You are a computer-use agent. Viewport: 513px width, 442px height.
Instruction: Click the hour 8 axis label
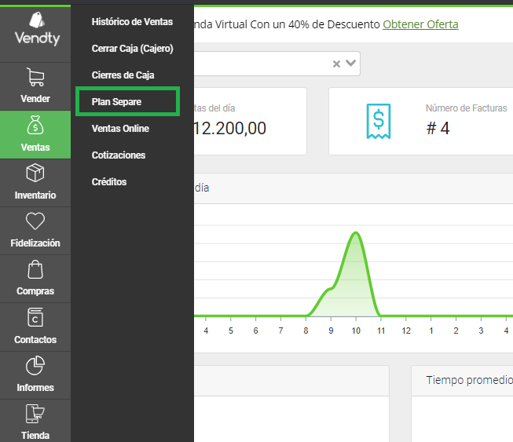tap(306, 331)
